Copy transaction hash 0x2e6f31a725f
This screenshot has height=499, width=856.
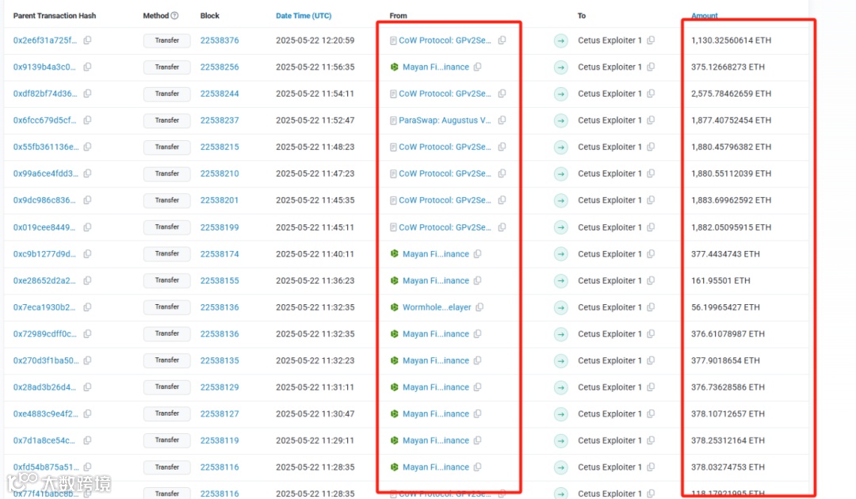[x=87, y=40]
